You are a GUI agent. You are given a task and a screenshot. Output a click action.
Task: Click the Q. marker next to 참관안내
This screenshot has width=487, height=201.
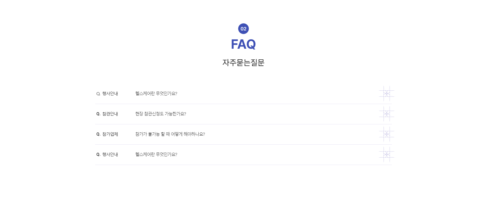98,114
